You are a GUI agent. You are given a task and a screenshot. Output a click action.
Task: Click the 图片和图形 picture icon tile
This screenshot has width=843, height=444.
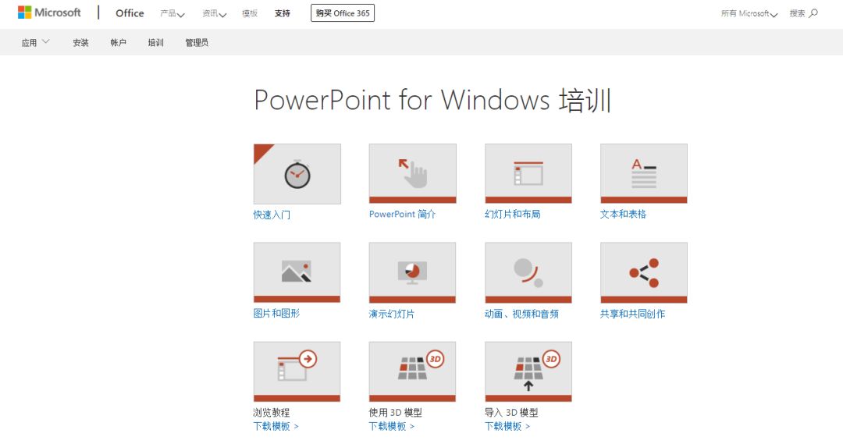297,272
